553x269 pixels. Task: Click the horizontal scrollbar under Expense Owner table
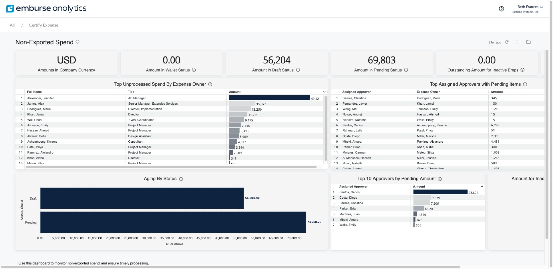[171, 167]
